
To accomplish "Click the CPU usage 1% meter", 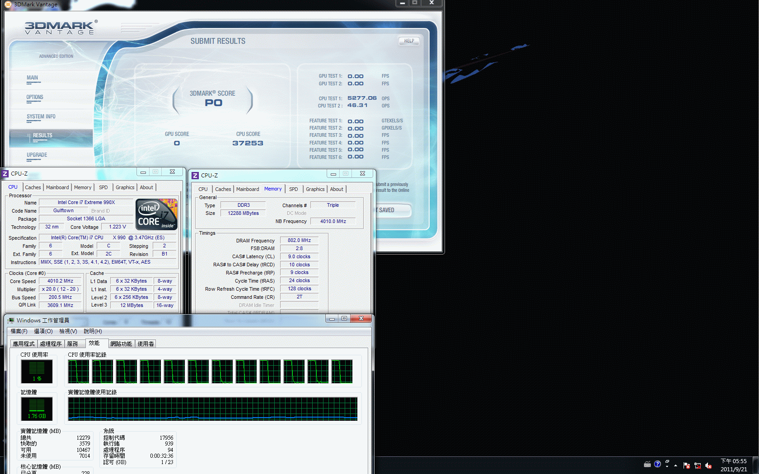I will click(37, 372).
